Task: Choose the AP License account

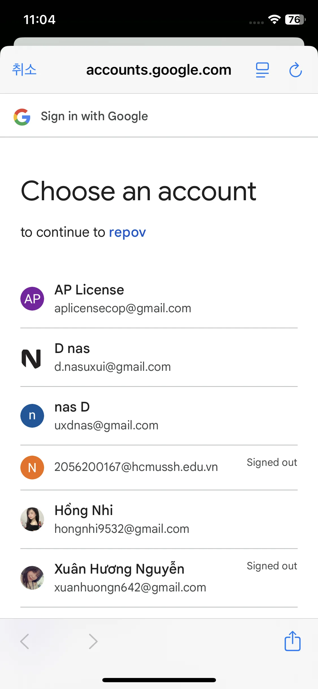Action: click(123, 299)
